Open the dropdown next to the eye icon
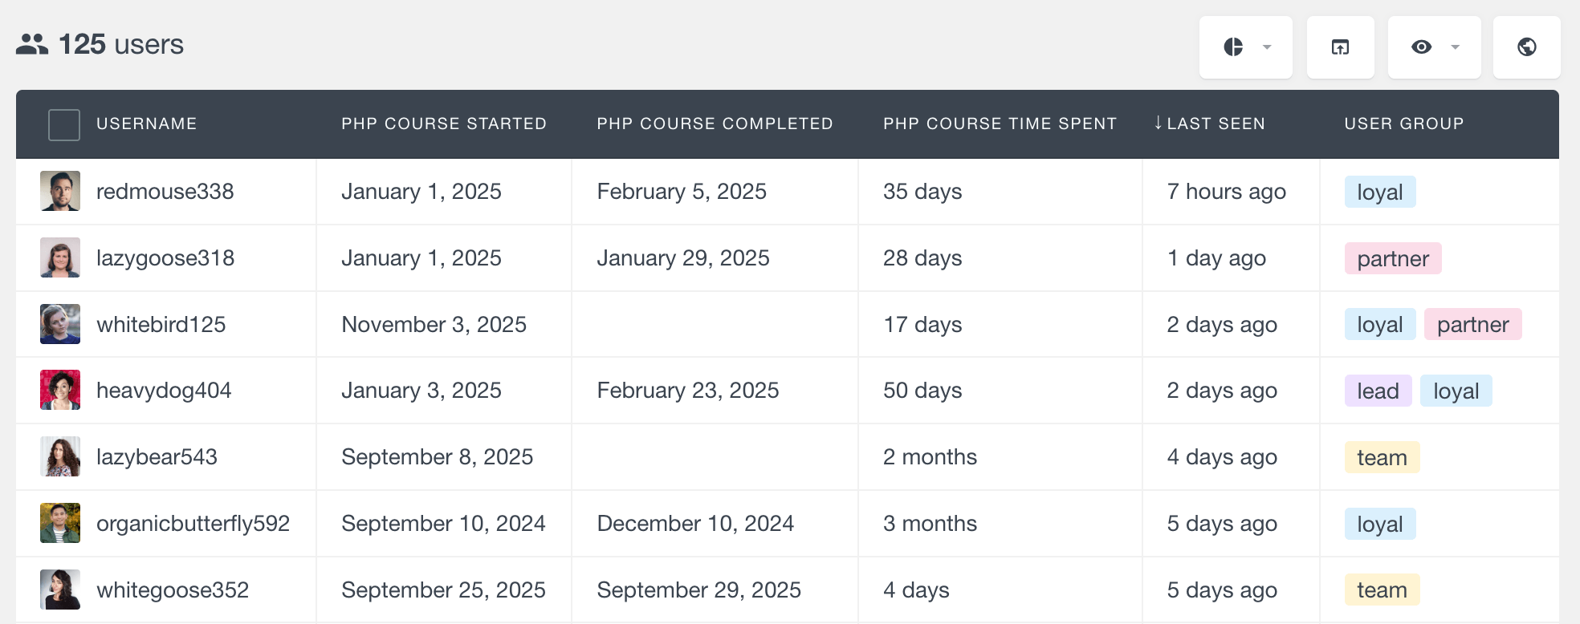This screenshot has width=1580, height=624. coord(1455,47)
